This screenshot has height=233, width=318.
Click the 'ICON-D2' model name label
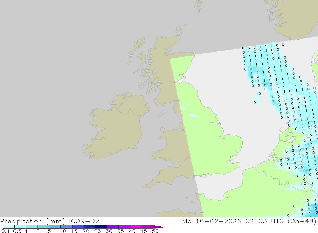click(x=84, y=221)
